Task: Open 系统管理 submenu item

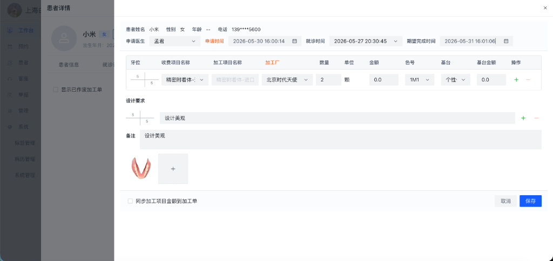Action: tap(25, 175)
